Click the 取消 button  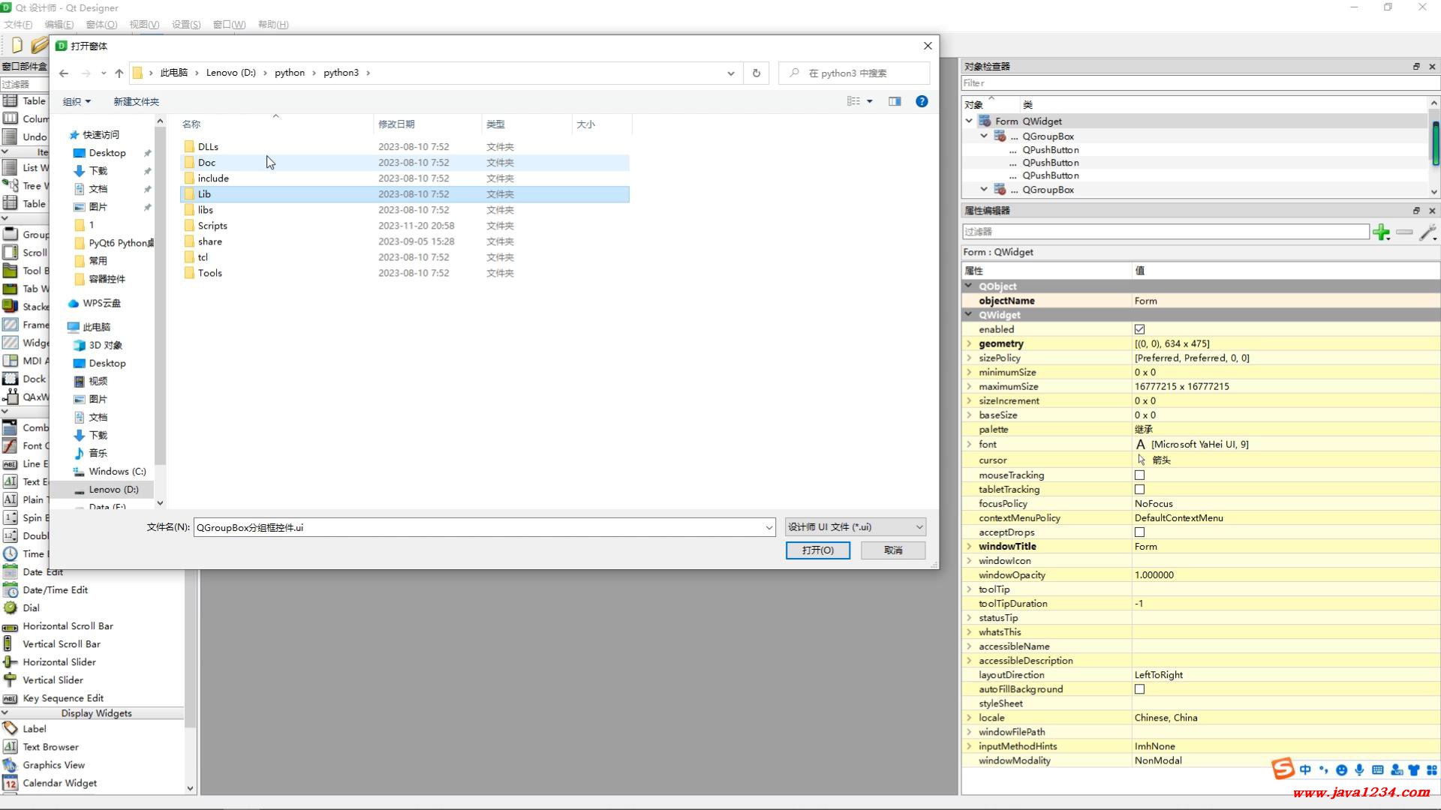tap(893, 550)
